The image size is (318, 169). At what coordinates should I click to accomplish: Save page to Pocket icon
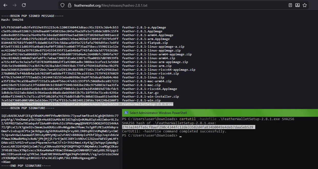[297, 5]
